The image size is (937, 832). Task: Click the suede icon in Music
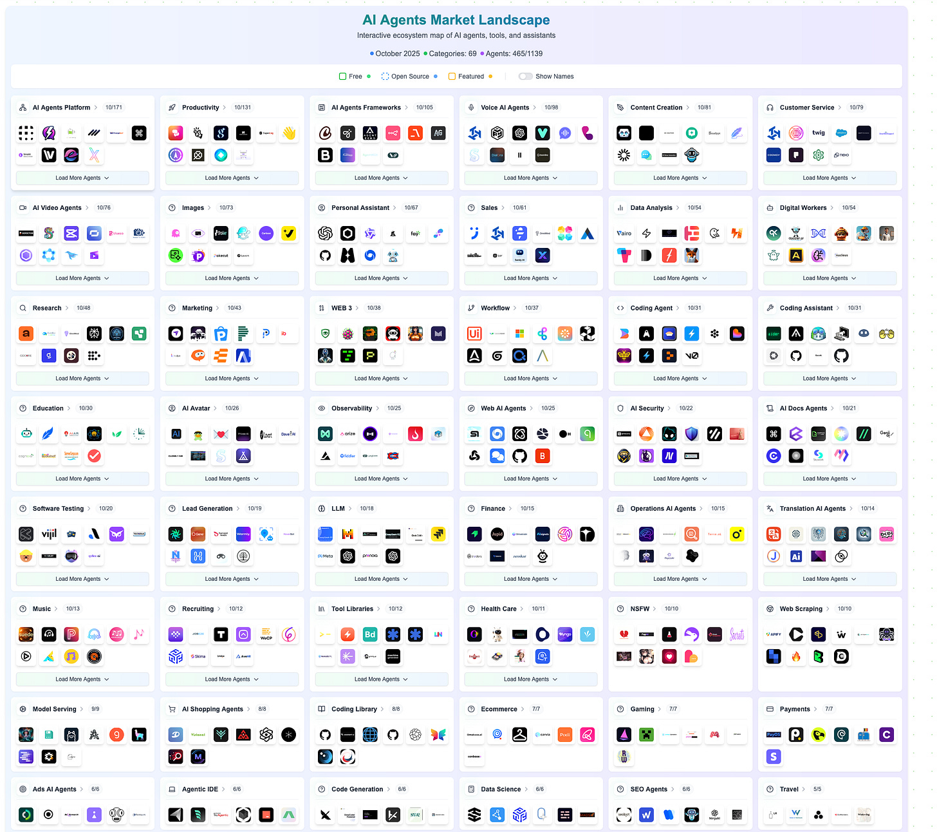[x=26, y=634]
